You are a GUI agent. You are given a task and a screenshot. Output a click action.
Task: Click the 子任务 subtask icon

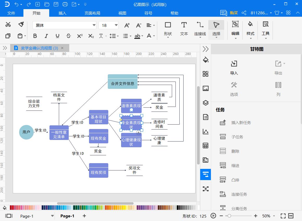tap(223, 136)
